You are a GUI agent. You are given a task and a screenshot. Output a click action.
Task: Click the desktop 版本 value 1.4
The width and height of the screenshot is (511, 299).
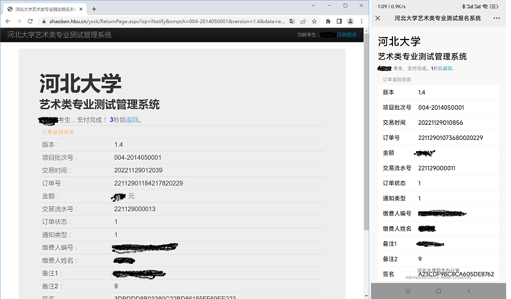119,145
